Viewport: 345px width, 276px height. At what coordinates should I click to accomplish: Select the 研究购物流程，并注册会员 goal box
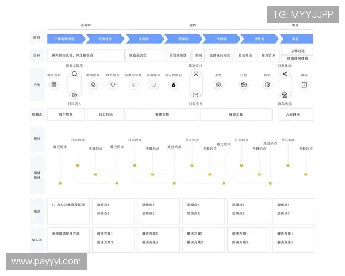[x=86, y=55]
